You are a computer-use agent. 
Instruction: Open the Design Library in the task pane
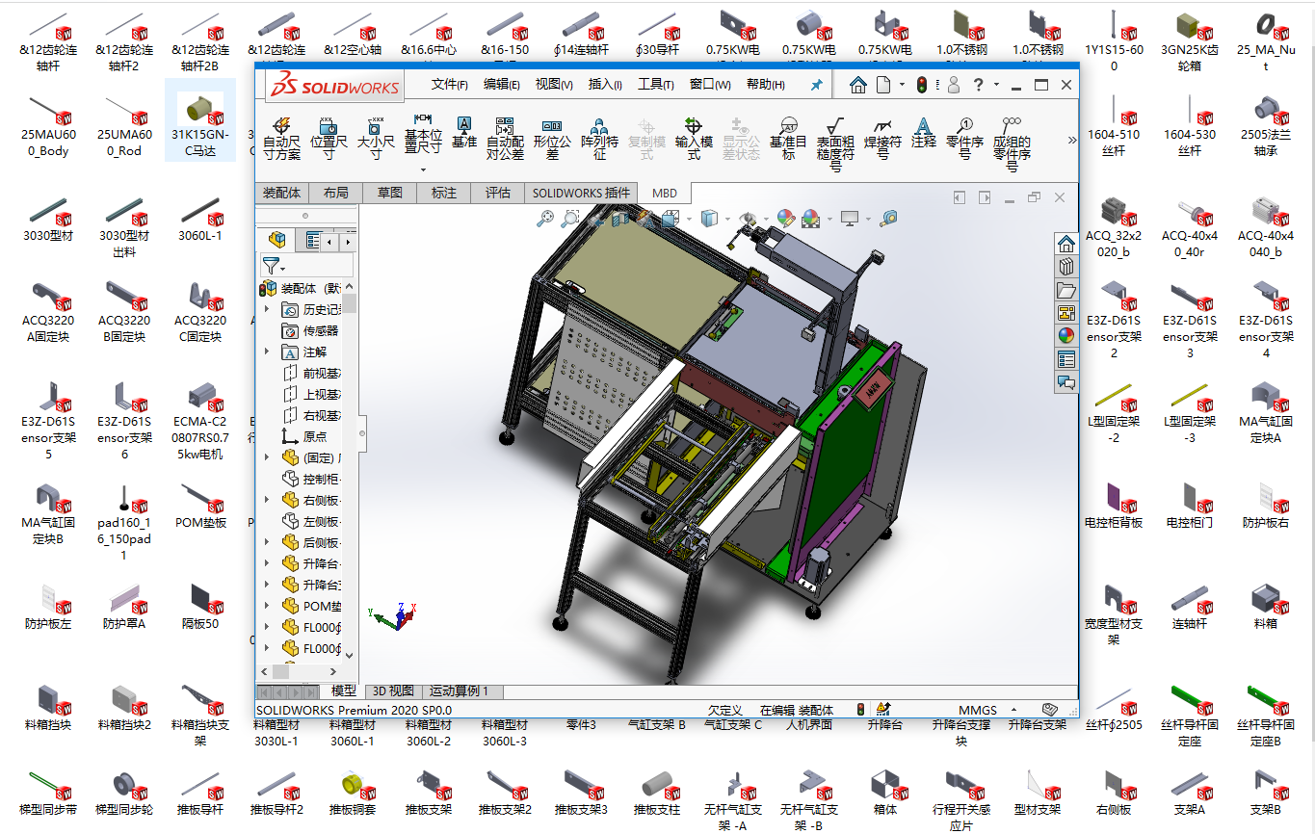(x=1065, y=267)
